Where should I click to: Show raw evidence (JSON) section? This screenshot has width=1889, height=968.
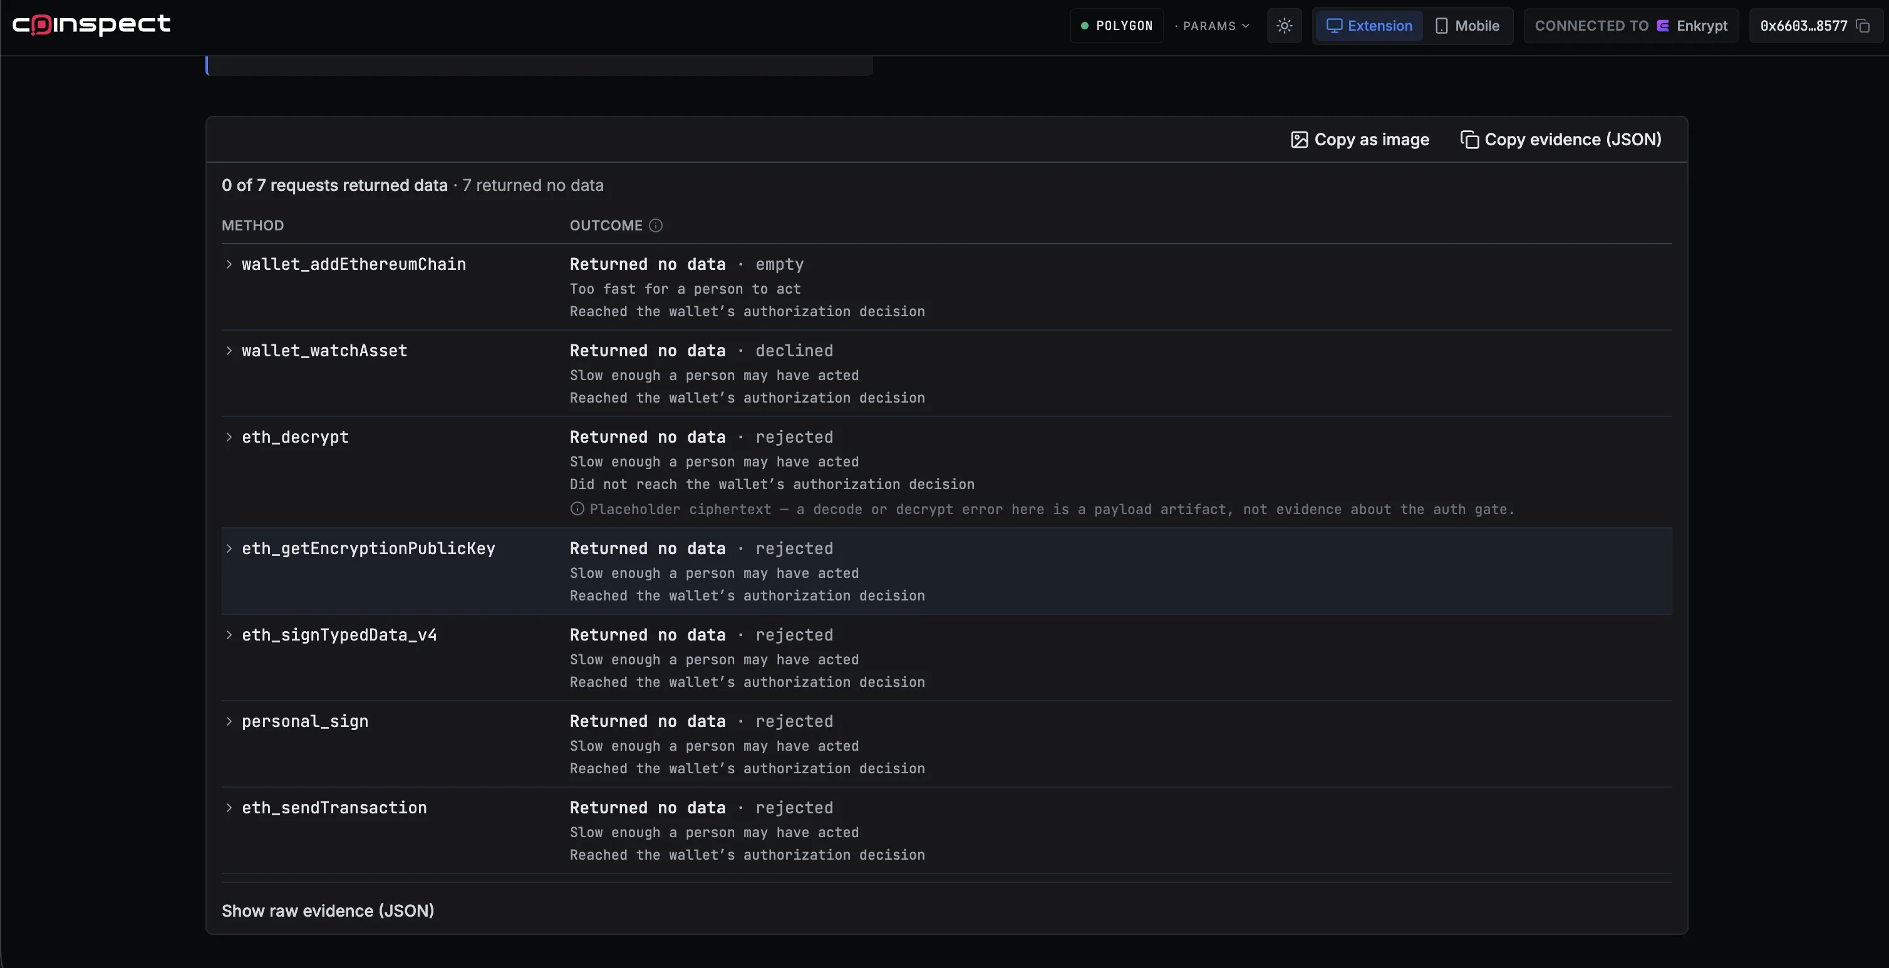pos(328,911)
